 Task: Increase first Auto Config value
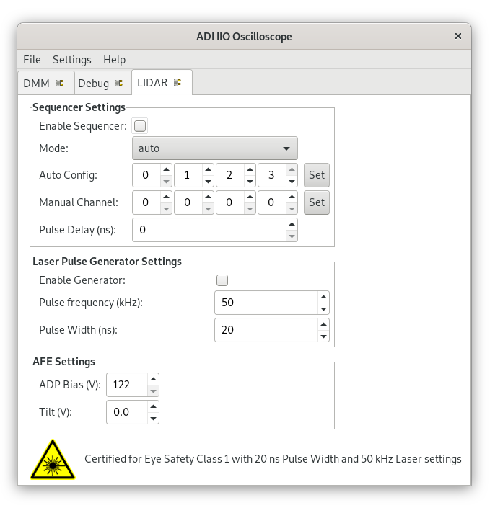pyautogui.click(x=166, y=169)
